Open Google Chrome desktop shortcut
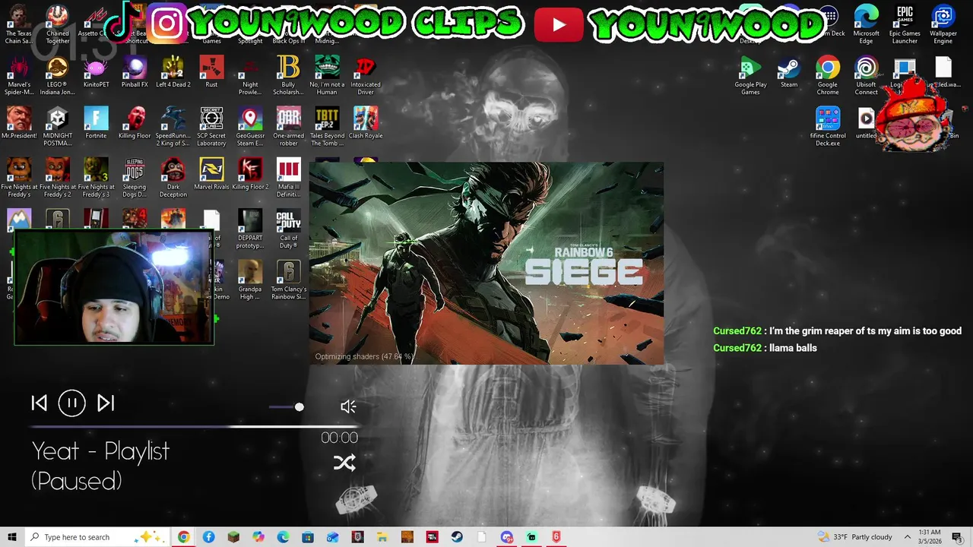Viewport: 973px width, 547px height. [x=828, y=76]
